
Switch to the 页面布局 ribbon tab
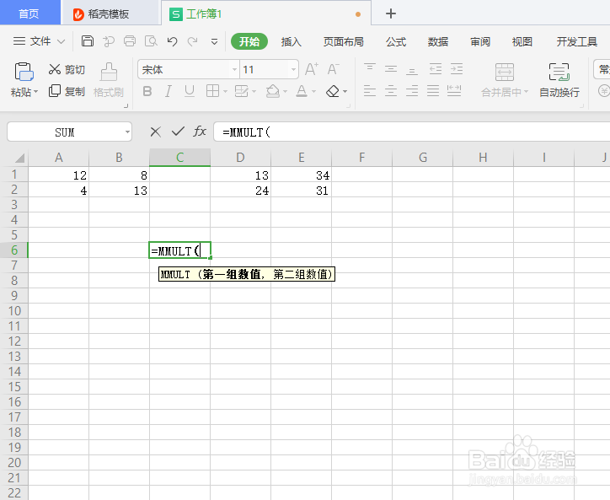click(x=343, y=41)
